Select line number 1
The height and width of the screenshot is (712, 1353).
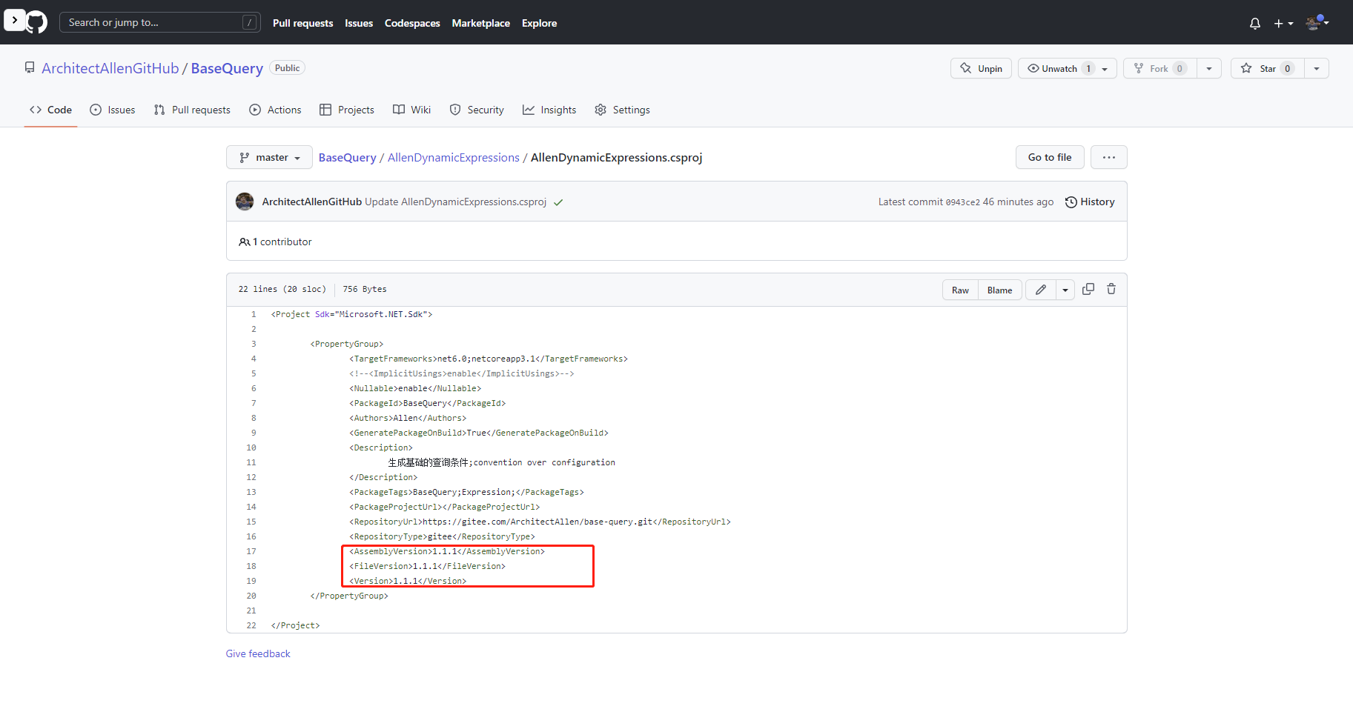click(253, 314)
